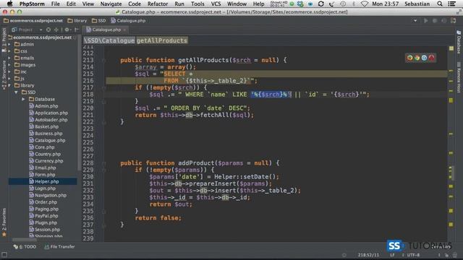The width and height of the screenshot is (463, 260).
Task: Expand the admin folder
Action: pyautogui.click(x=9, y=44)
